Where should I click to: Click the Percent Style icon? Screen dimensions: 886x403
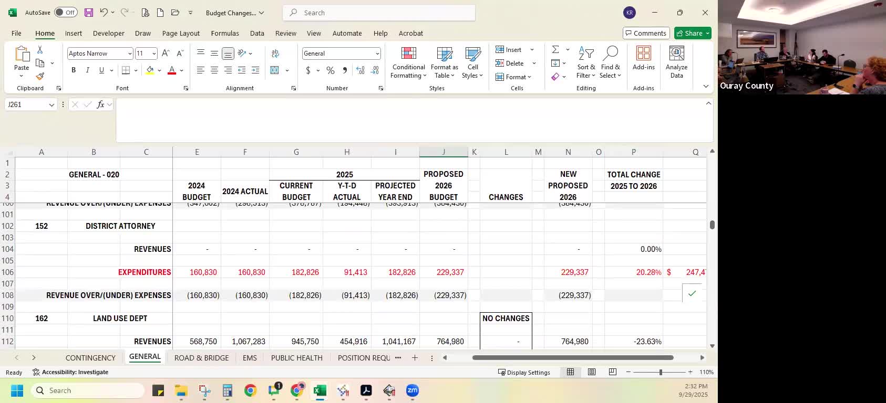[x=331, y=70]
